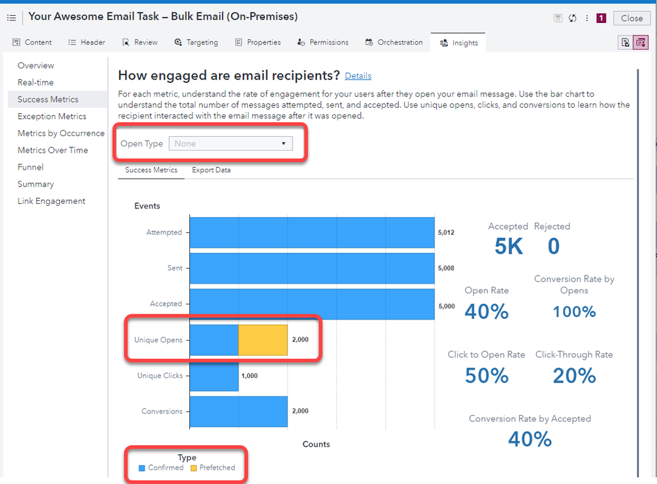The image size is (657, 484).
Task: Click the vertical scrollbar of the insights panel
Action: pos(638,272)
